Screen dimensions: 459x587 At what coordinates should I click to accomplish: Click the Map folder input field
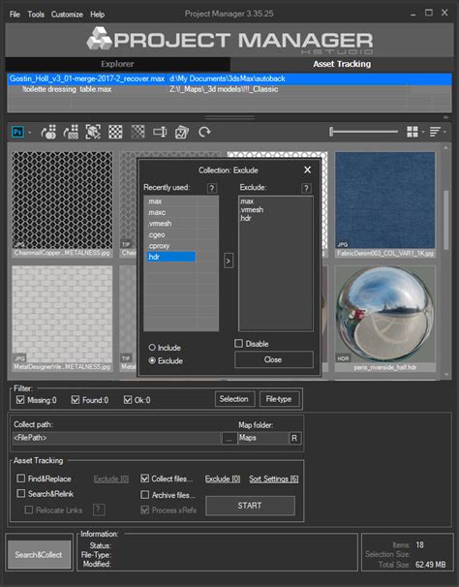click(x=262, y=438)
